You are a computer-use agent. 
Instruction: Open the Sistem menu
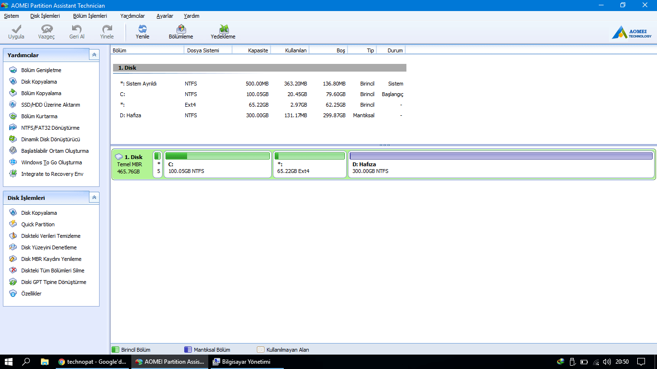pyautogui.click(x=12, y=16)
